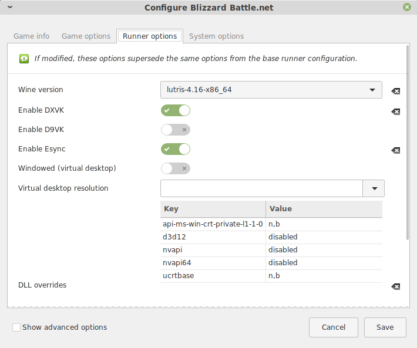Switch to the Game info tab
This screenshot has height=348, width=417.
32,36
